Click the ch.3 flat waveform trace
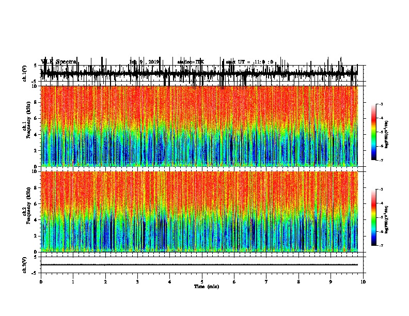The image size is (409, 316). [x=199, y=265]
